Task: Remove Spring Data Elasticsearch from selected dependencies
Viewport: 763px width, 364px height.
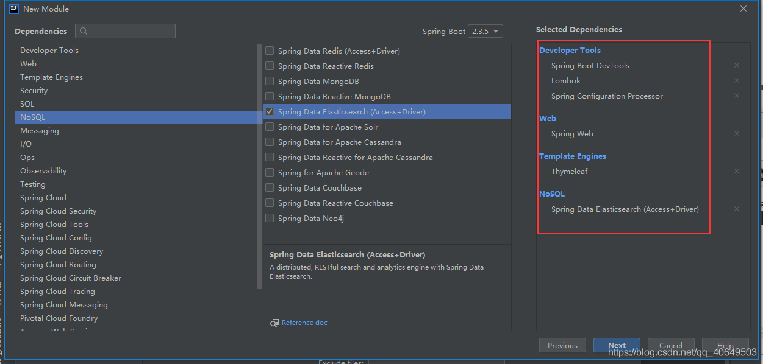Action: (x=737, y=209)
